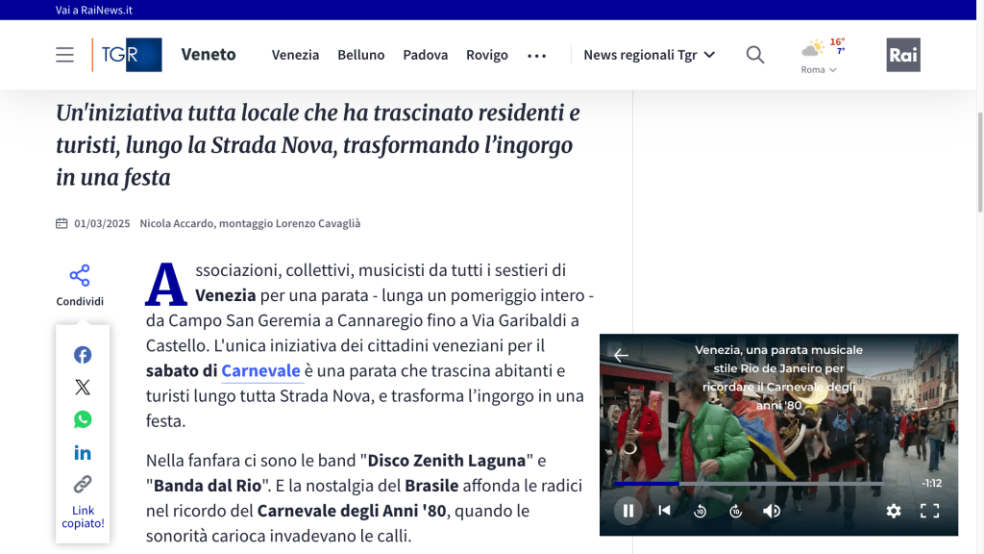Go to Padova section
Screen dimensions: 984x554
click(x=425, y=55)
